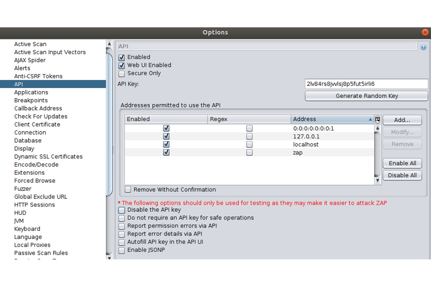Enable Remove Without Confirmation

tap(128, 190)
